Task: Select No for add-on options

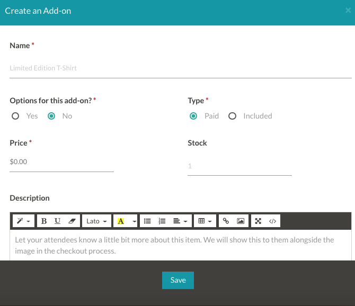Action: tap(51, 116)
